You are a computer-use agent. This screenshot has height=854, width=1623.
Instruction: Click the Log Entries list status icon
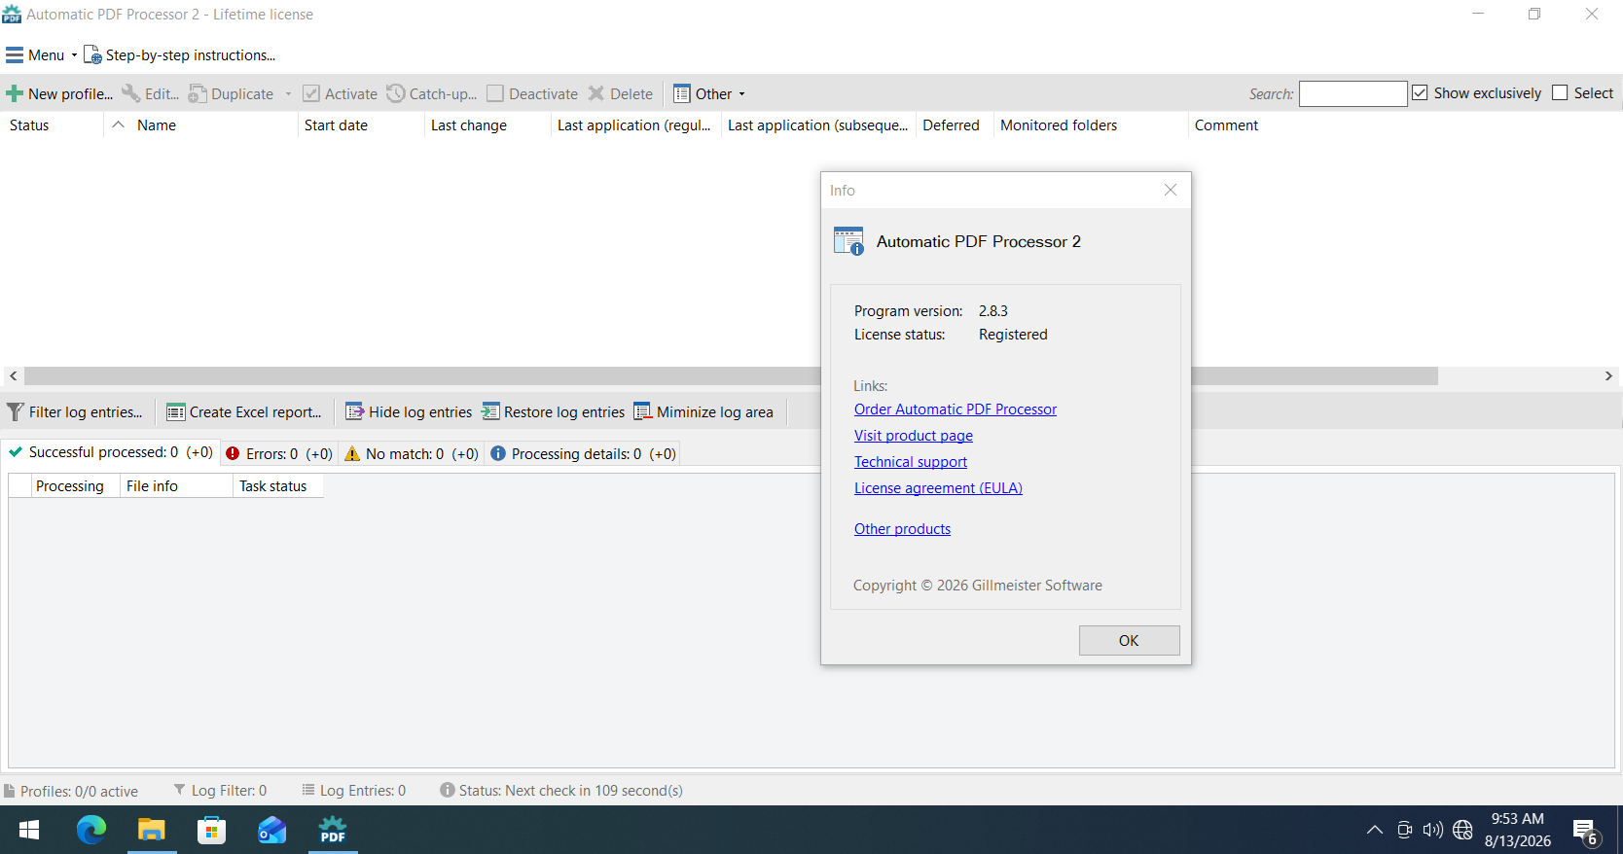tap(308, 790)
